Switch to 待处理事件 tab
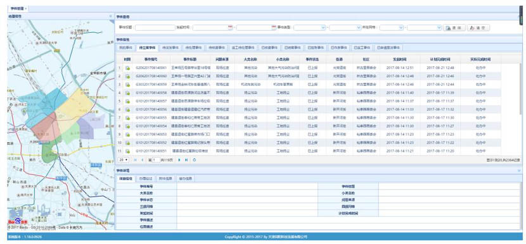The width and height of the screenshot is (526, 244). [193, 48]
